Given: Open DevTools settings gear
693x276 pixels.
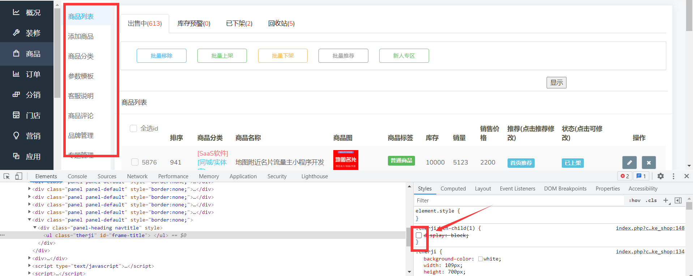Looking at the screenshot, I should (660, 176).
